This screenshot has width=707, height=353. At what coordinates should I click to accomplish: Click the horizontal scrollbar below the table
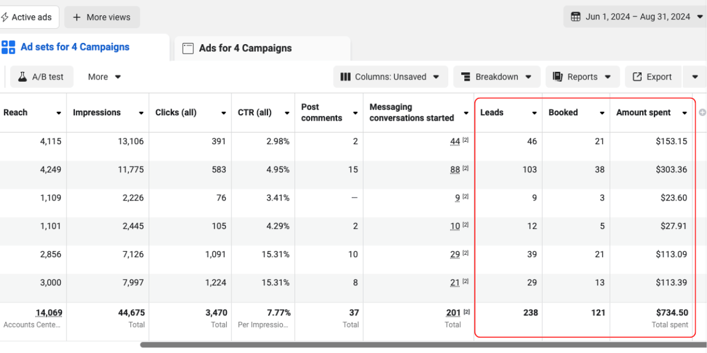click(353, 347)
